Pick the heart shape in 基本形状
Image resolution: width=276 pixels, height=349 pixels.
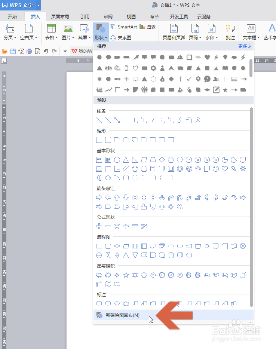[x=225, y=169]
